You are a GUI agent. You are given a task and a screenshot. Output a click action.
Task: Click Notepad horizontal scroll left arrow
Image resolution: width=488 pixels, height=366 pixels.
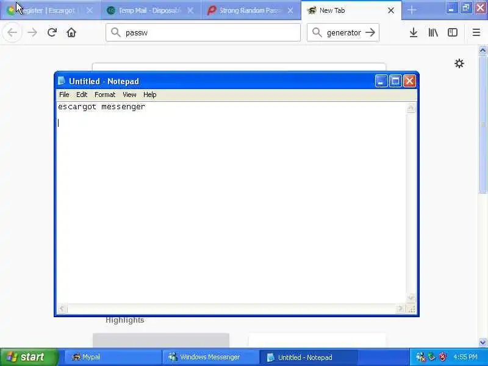pos(62,309)
